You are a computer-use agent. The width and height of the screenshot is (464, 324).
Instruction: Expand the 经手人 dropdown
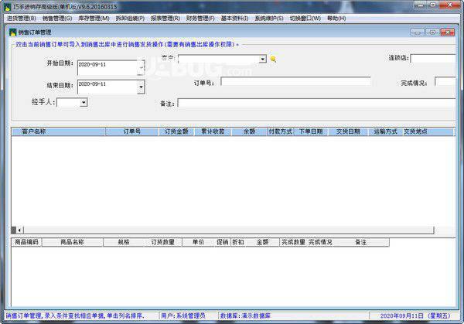(x=84, y=102)
